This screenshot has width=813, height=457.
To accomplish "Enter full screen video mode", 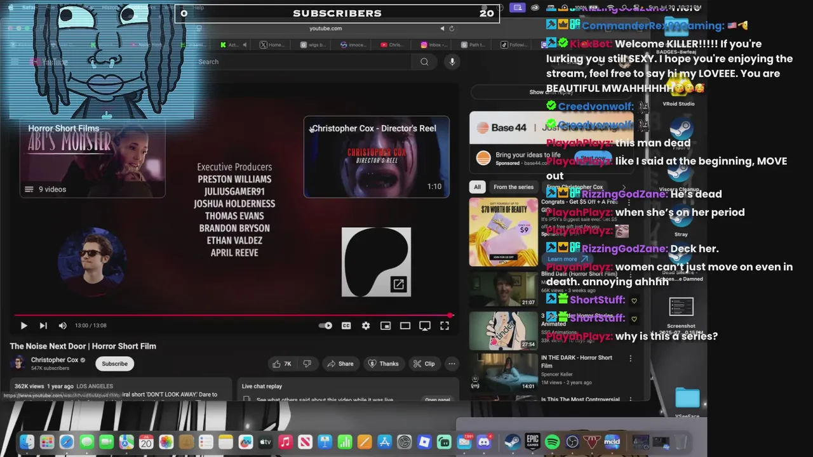I will coord(445,326).
